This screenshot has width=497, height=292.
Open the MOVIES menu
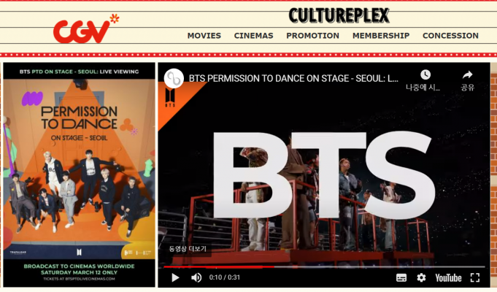(x=204, y=36)
